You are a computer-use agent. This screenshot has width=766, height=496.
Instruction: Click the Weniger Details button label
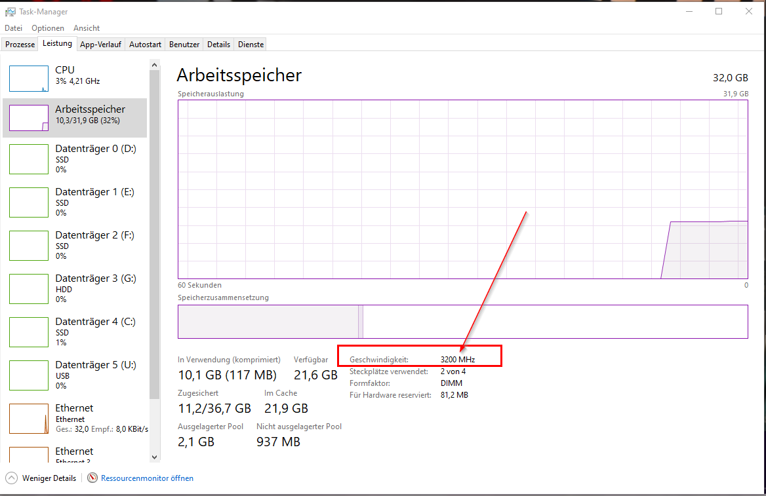click(x=49, y=478)
